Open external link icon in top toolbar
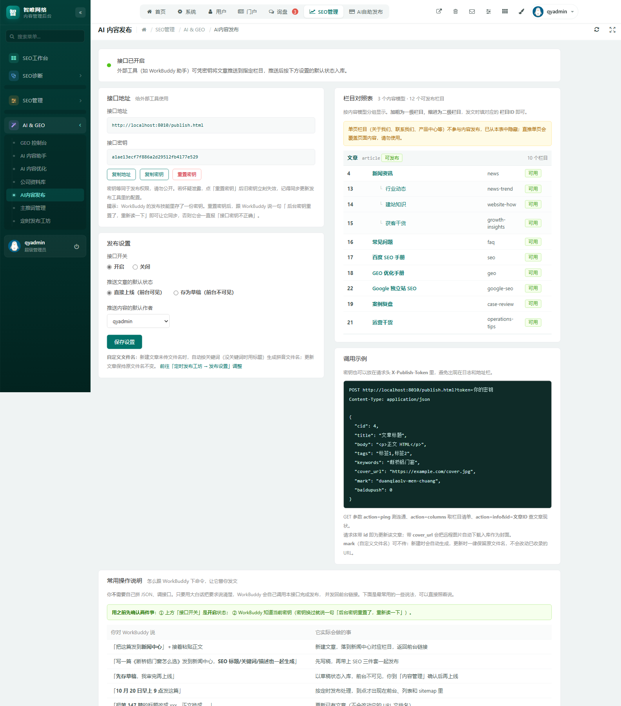The width and height of the screenshot is (621, 706). [439, 11]
